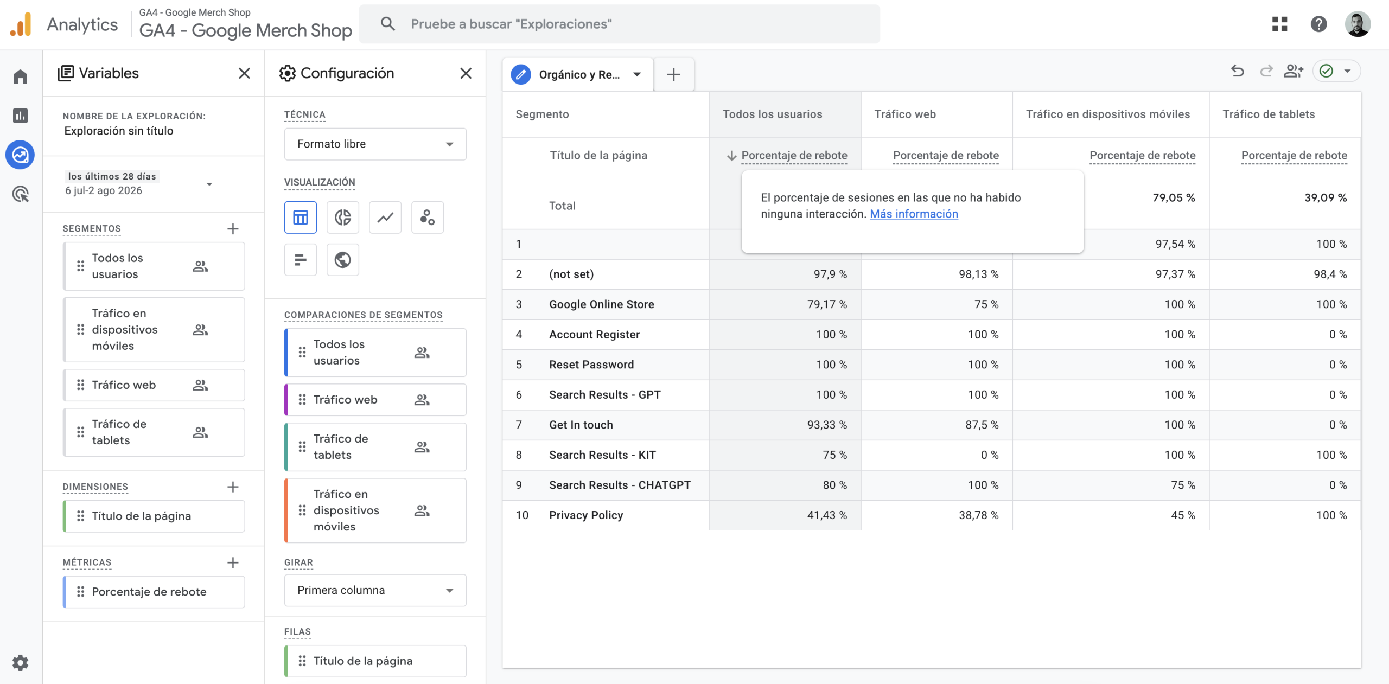Open the Orgánico y Re... tab menu arrow
This screenshot has height=684, width=1389.
point(637,74)
